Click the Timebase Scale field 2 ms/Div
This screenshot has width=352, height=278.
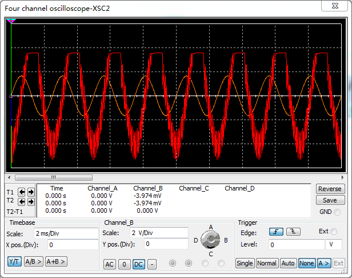pos(66,233)
